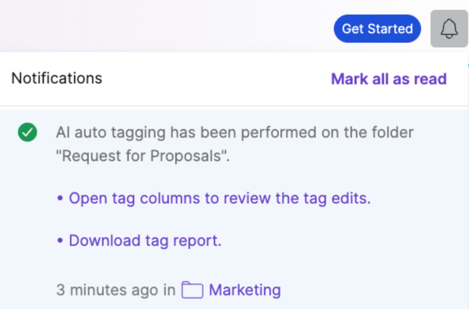Mark all notifications as read
The image size is (469, 309).
[389, 79]
